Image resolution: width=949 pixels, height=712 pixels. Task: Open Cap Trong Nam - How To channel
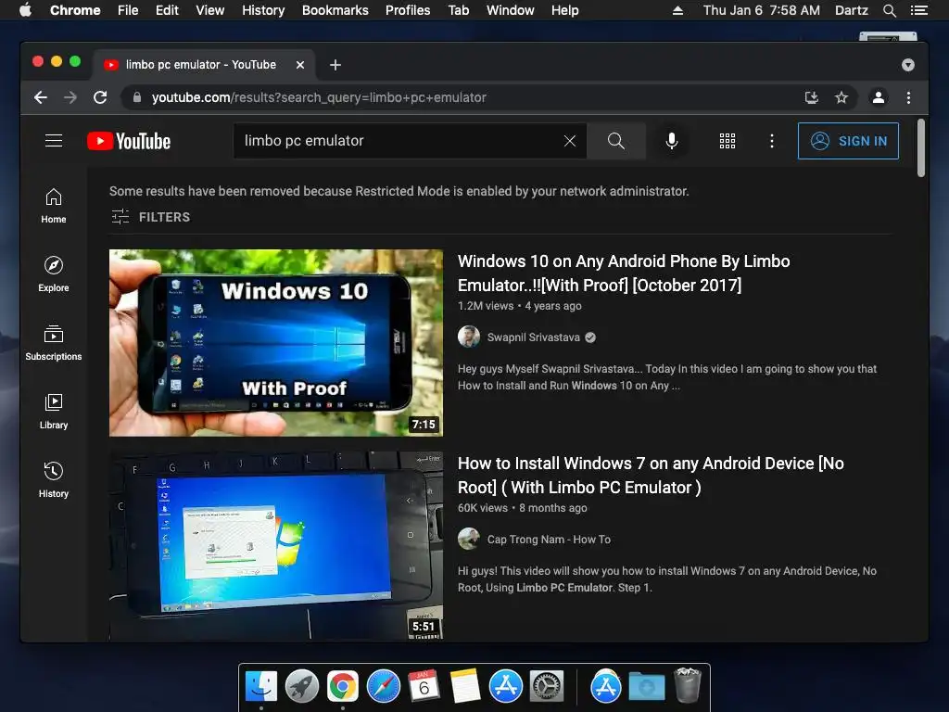pos(549,540)
